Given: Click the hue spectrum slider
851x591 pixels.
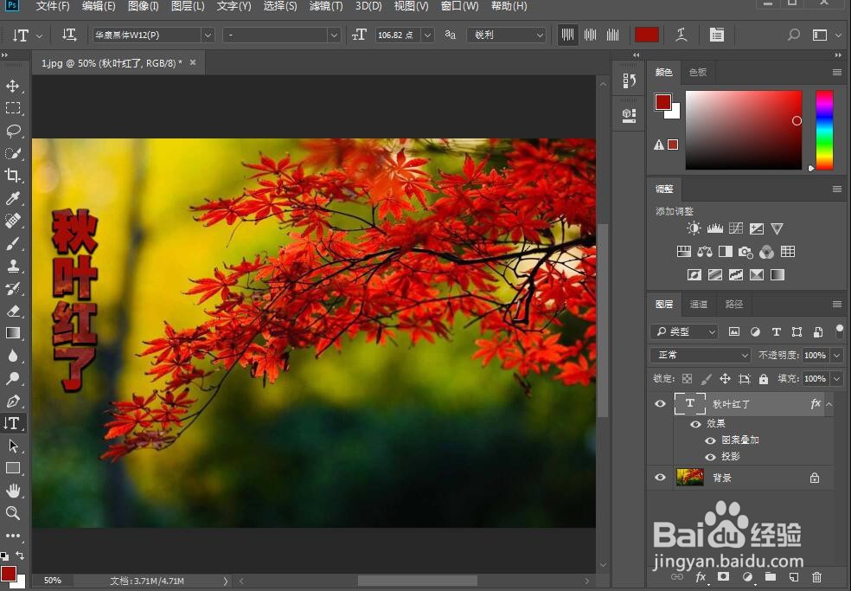Looking at the screenshot, I should pos(824,131).
